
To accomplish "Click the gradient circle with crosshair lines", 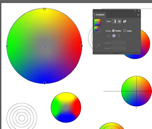I will 136,91.
